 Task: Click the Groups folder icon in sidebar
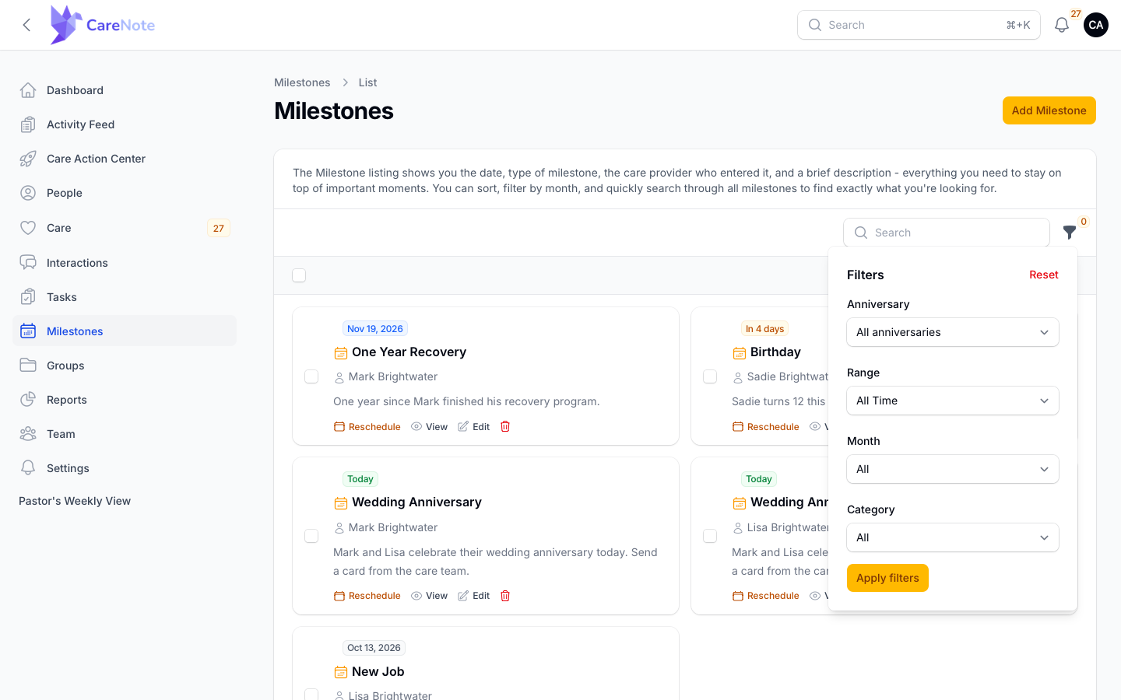point(28,366)
